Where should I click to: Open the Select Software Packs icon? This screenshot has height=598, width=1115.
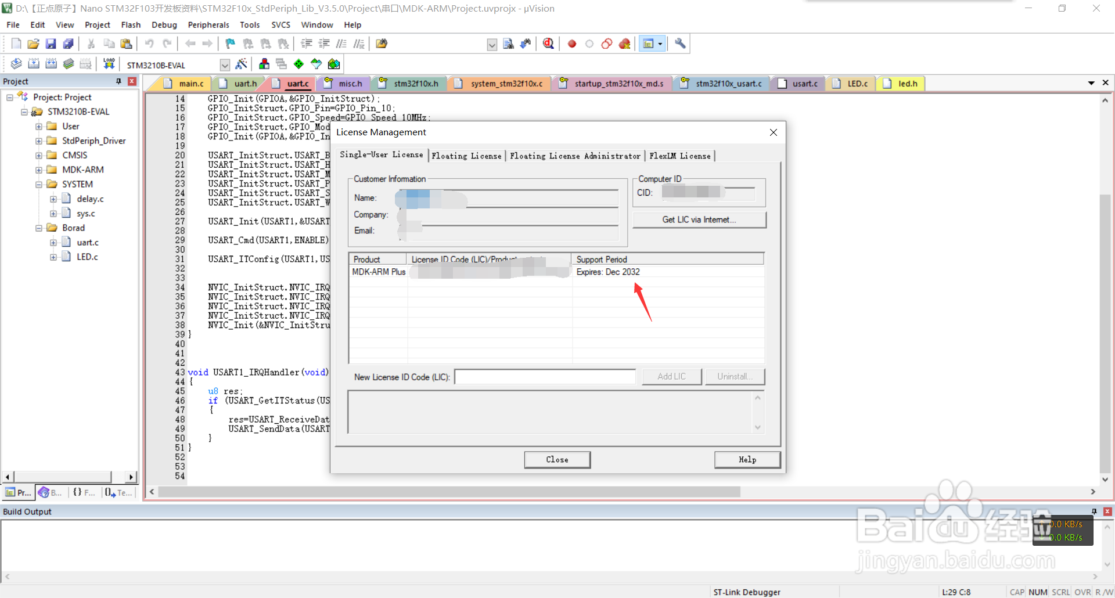pyautogui.click(x=316, y=64)
